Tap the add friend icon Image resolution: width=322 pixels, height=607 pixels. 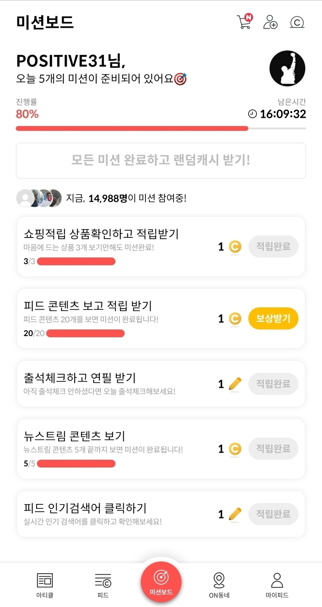tap(270, 22)
